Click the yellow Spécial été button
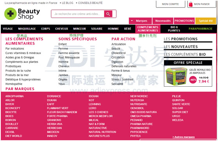218x141 pixels. click(205, 21)
